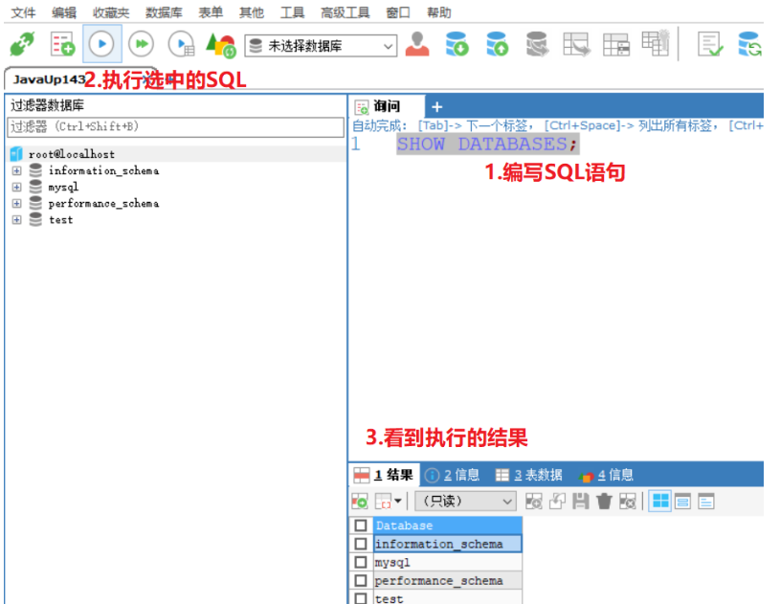Viewport: 780px width, 604px height.
Task: Click the colored shapes icon with refresh badge
Action: click(220, 45)
